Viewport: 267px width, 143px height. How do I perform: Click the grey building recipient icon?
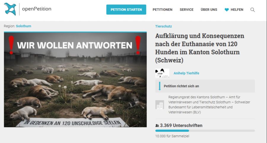tap(160, 105)
